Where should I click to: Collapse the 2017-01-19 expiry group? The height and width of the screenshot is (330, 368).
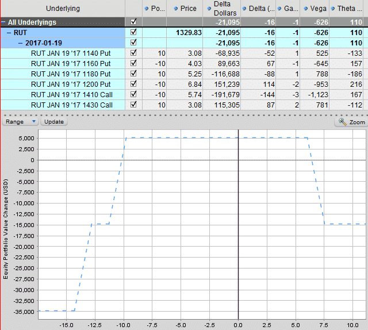point(21,43)
